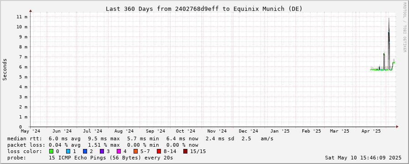The width and height of the screenshot is (409, 164).
Task: Click the May '24 x-axis label
Action: [31, 131]
